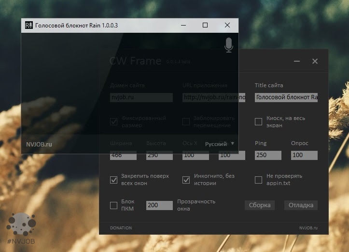The height and width of the screenshot is (252, 349).
Task: Close the Голосовой блокнот Rain window
Action: pyautogui.click(x=227, y=26)
